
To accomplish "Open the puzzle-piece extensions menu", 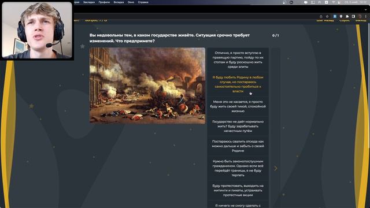I will pos(347,16).
